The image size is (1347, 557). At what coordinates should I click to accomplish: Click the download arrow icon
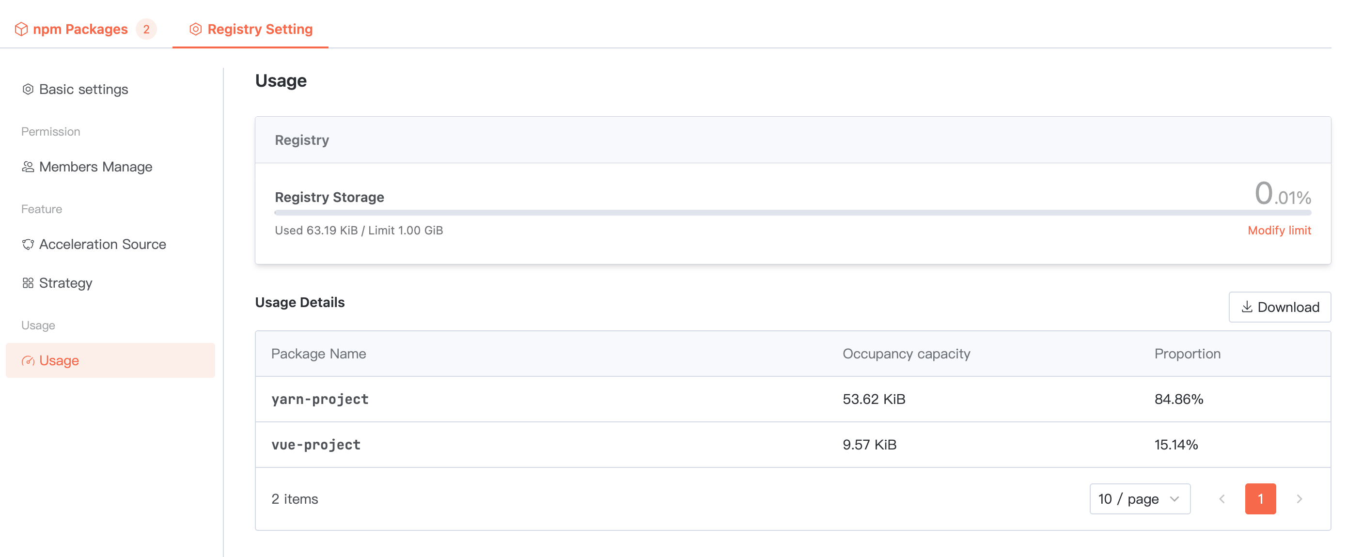[x=1247, y=307]
